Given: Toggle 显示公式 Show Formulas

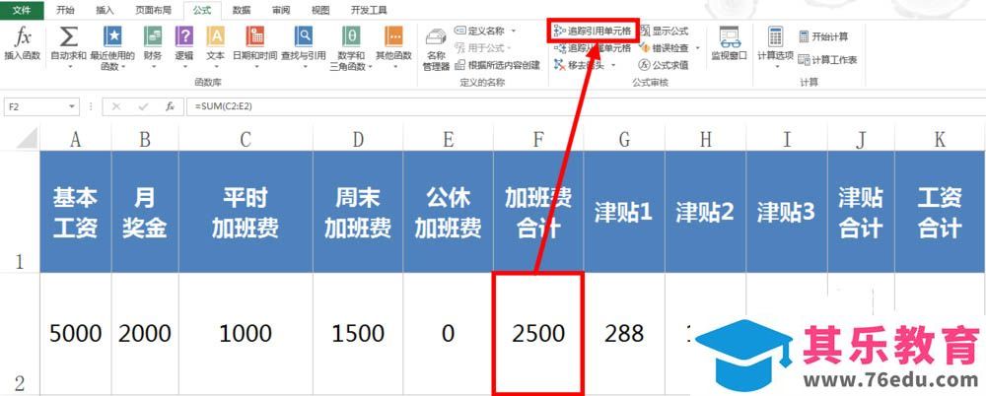Looking at the screenshot, I should [x=664, y=31].
